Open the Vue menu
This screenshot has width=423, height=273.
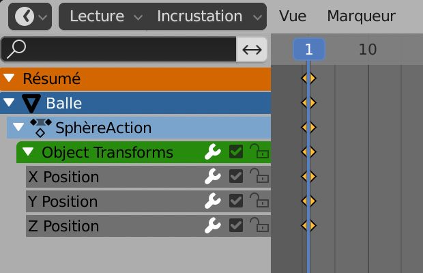click(x=293, y=16)
